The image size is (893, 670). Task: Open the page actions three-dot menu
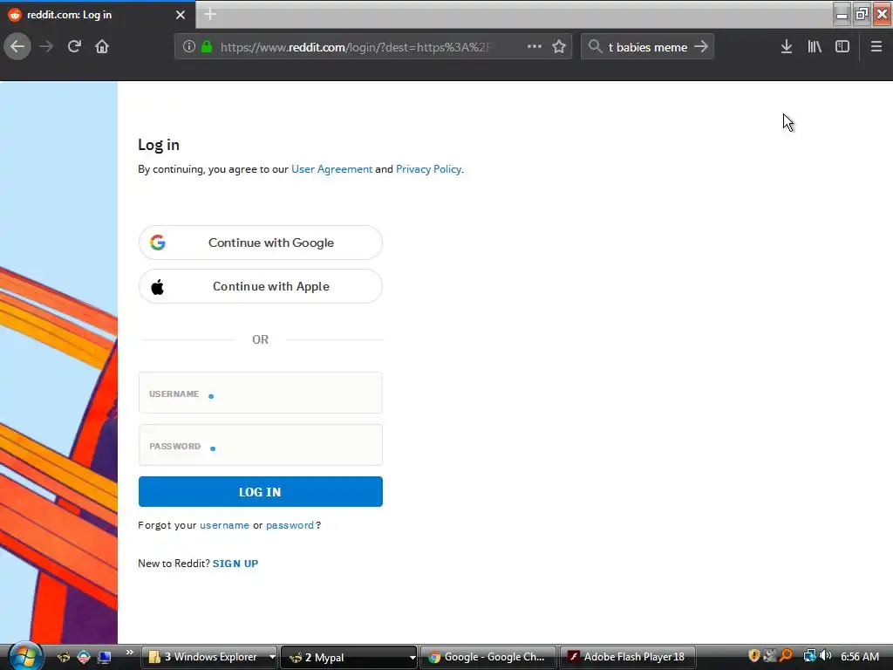[x=535, y=47]
